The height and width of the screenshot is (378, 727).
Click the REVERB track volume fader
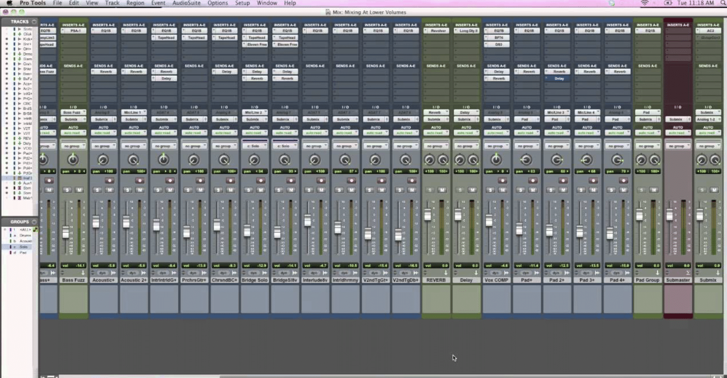point(428,215)
